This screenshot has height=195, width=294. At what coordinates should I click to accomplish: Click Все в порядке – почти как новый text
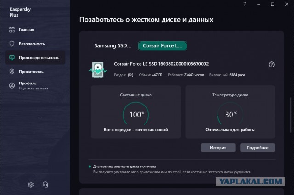[x=136, y=130]
